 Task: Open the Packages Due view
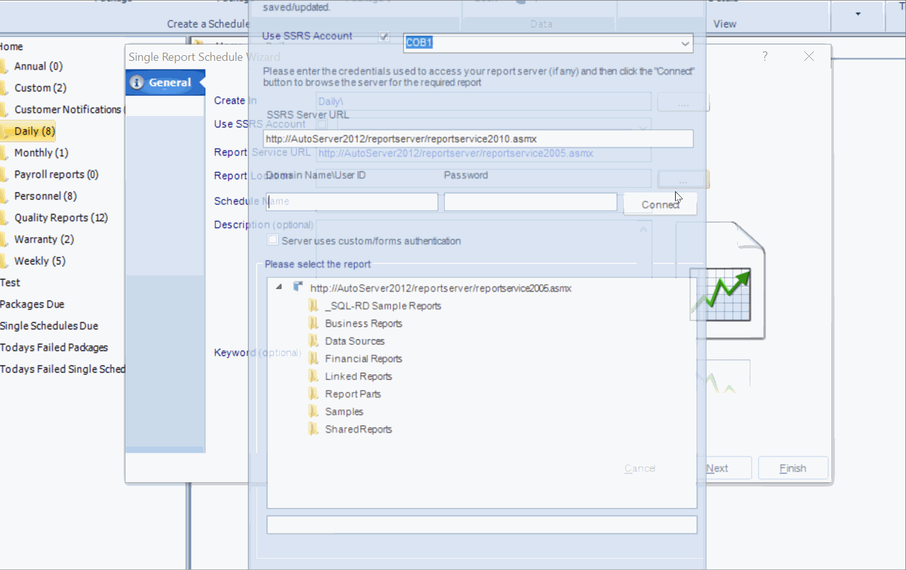tap(32, 304)
